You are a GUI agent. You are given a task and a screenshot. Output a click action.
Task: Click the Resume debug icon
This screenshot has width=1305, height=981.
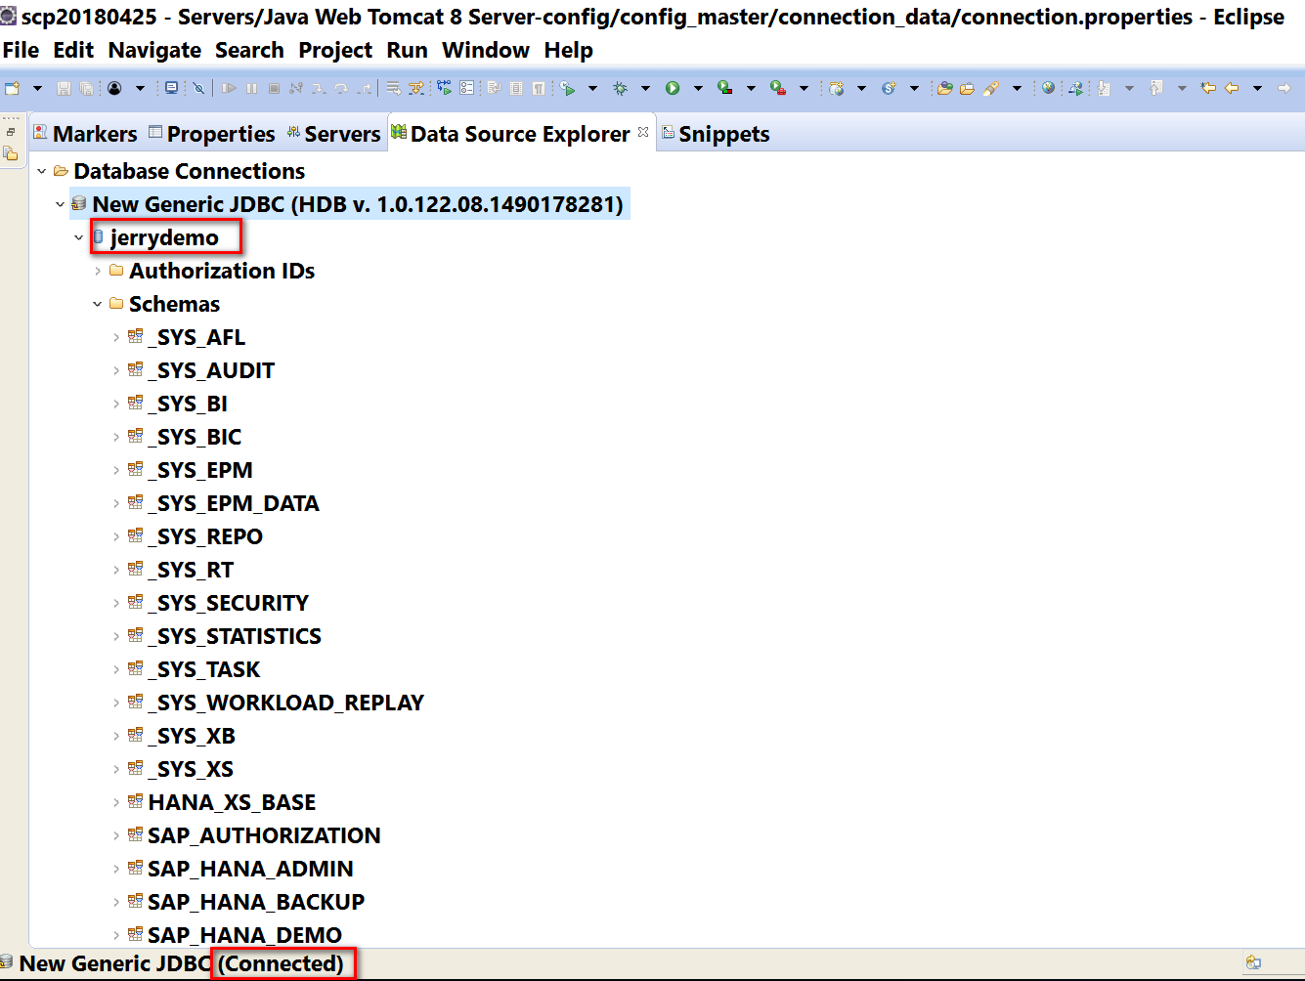229,88
